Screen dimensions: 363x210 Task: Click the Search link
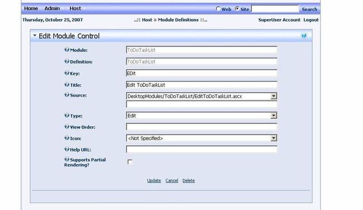click(309, 9)
